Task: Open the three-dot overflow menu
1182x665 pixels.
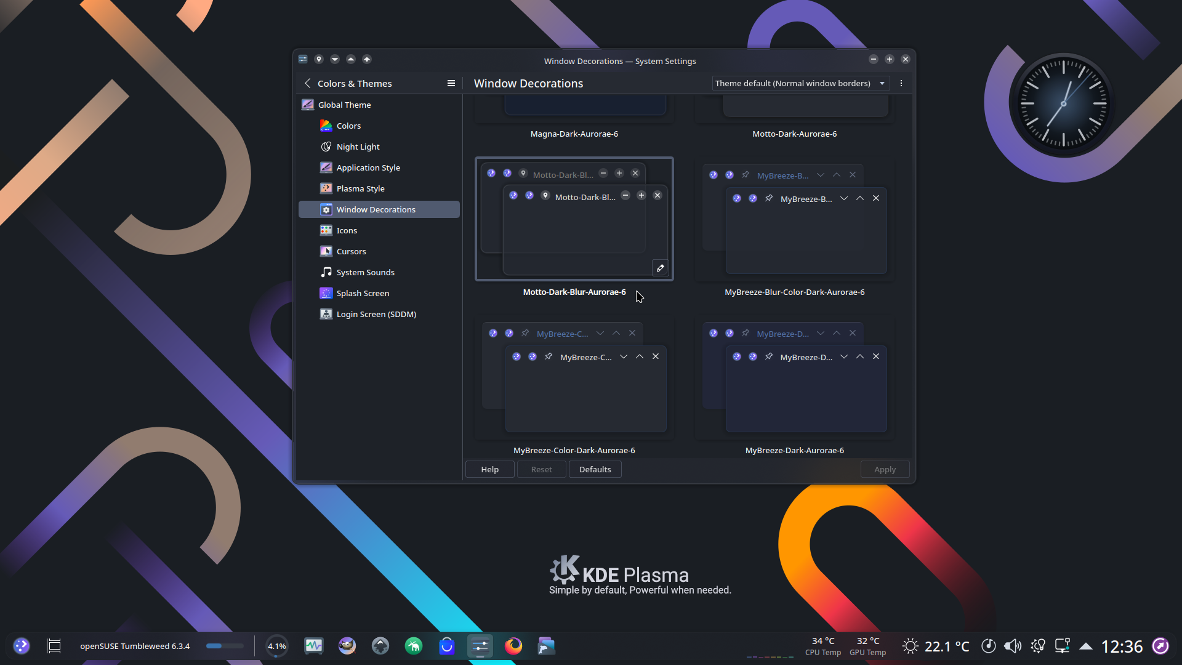Action: tap(901, 83)
